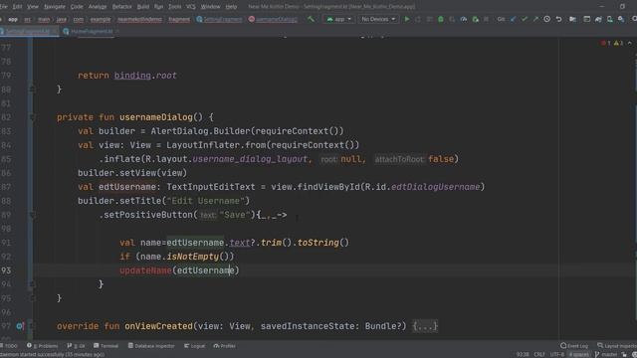The width and height of the screenshot is (637, 358).
Task: Click the override gutter icon on line 97
Action: pos(20,326)
